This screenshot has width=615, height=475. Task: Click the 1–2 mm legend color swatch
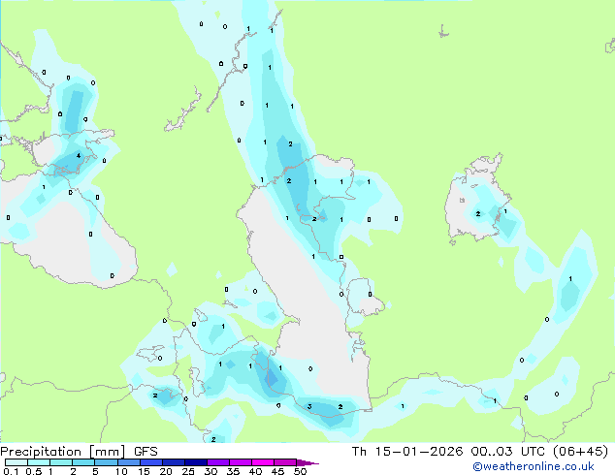[x=61, y=462]
